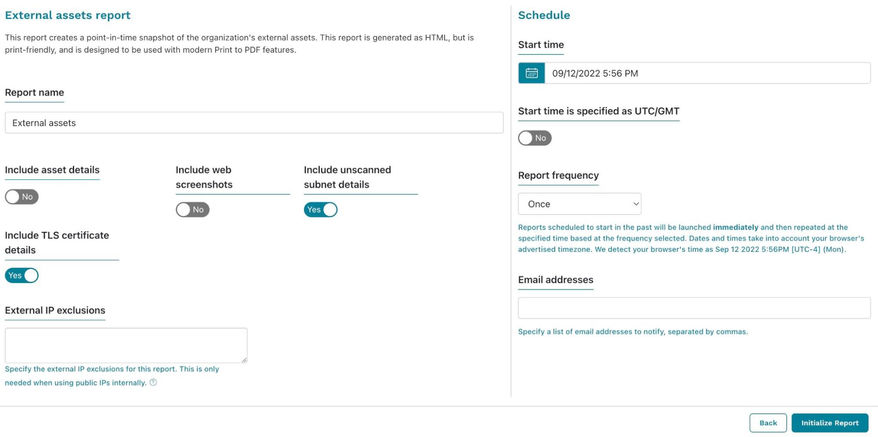Viewport: 878px width, 437px height.
Task: Click the Schedule section heading
Action: click(x=544, y=15)
